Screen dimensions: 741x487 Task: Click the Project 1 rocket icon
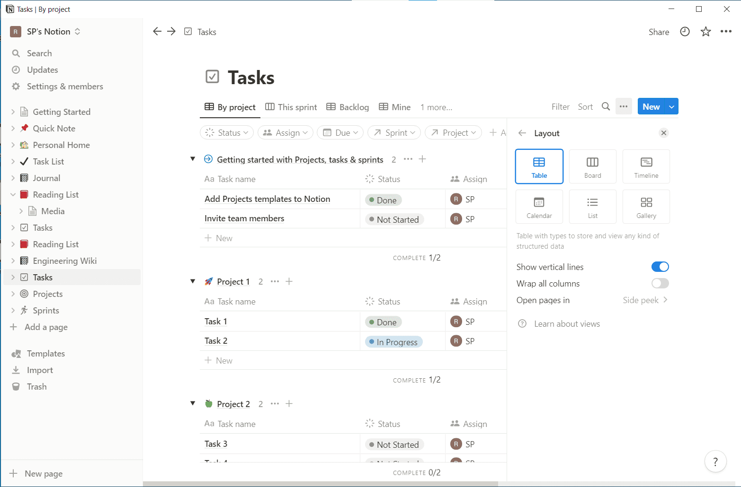point(208,281)
